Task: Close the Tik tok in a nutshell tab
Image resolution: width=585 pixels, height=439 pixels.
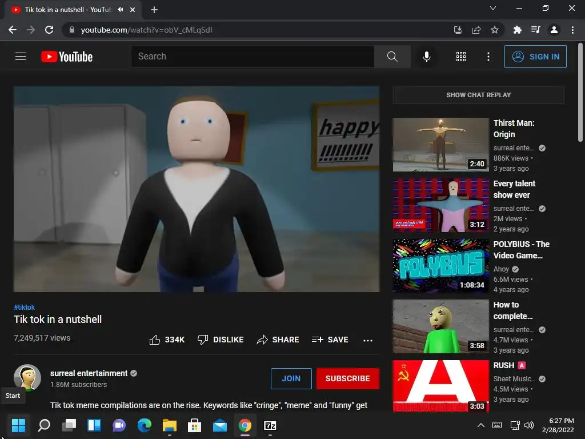Action: (133, 10)
